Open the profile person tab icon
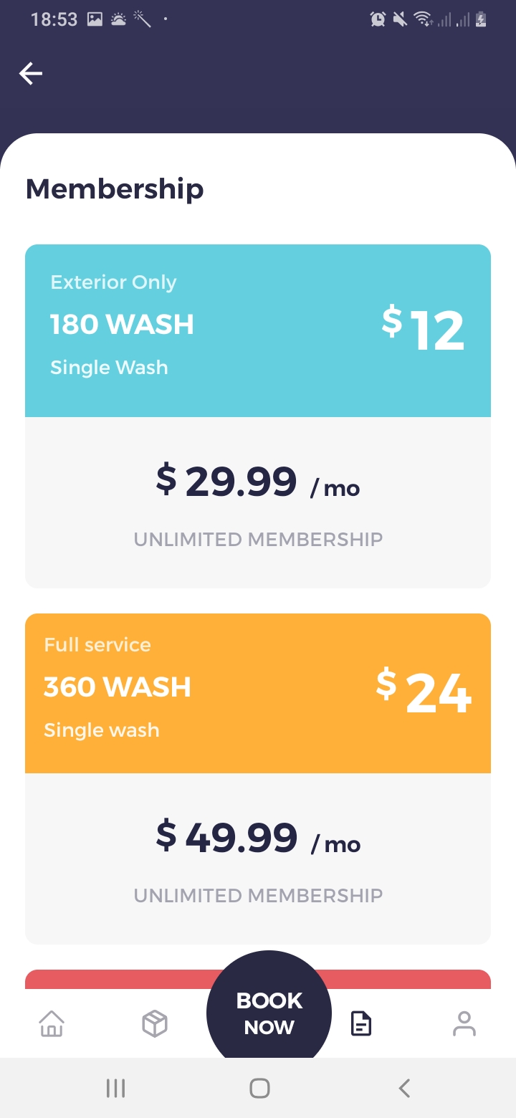516x1118 pixels. (x=464, y=1023)
